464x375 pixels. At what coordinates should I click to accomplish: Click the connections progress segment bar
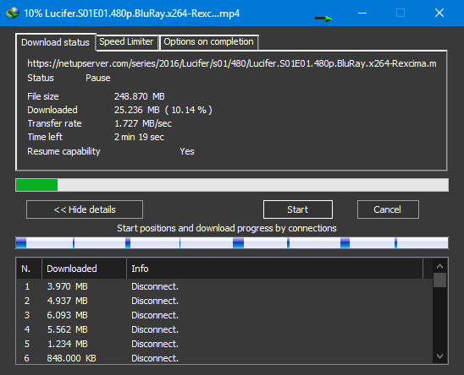tap(232, 242)
